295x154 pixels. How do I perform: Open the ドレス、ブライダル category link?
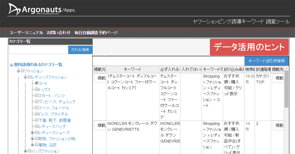click(x=53, y=114)
